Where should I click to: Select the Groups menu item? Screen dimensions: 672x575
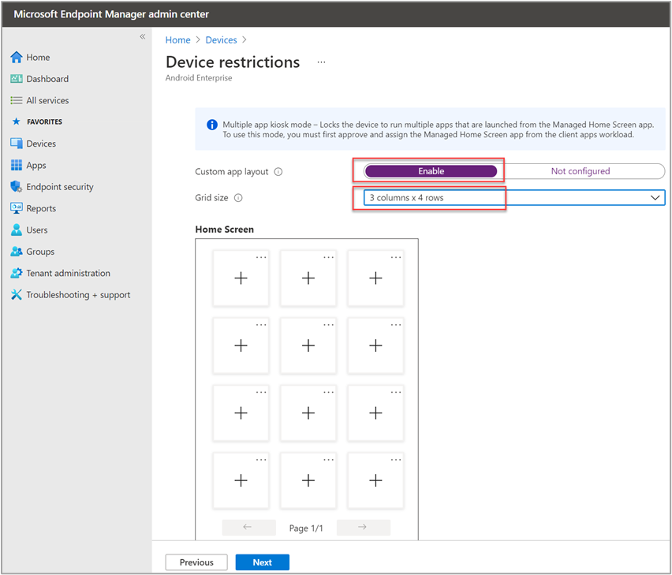click(40, 252)
